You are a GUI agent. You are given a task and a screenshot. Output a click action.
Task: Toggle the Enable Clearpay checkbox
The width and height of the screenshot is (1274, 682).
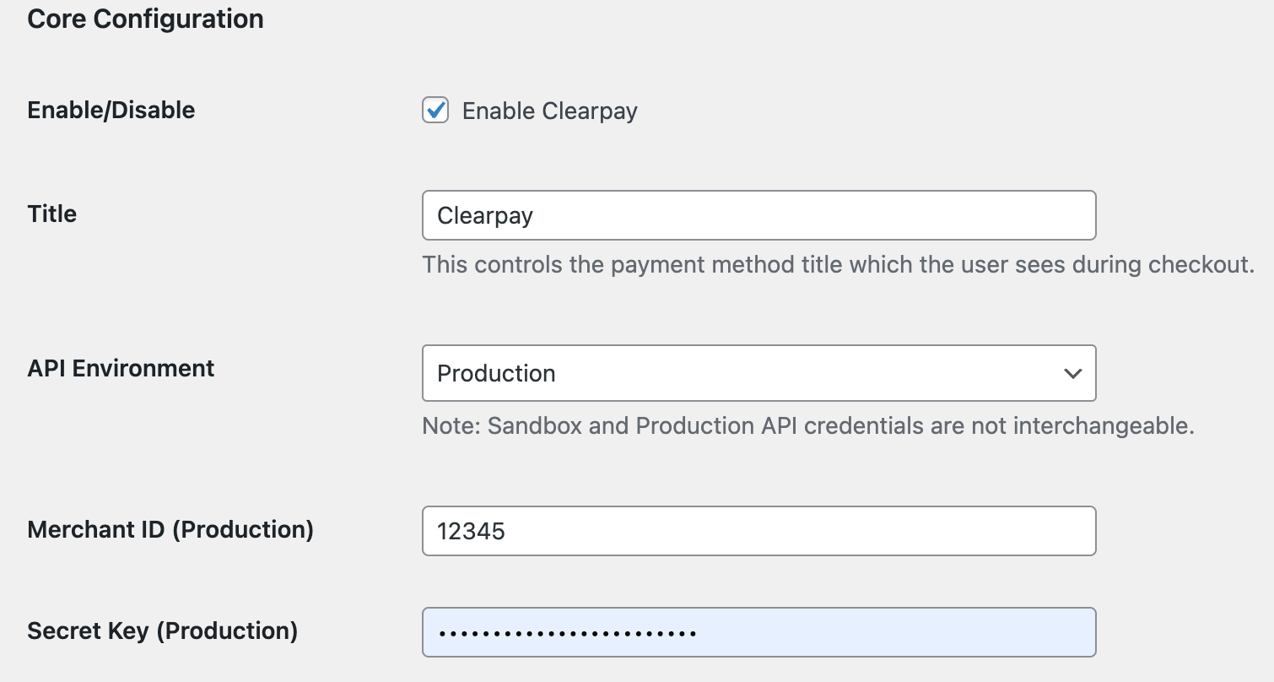point(435,111)
